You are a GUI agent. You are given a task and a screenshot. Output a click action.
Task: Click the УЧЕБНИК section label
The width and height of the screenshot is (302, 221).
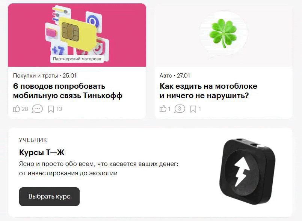tap(33, 140)
